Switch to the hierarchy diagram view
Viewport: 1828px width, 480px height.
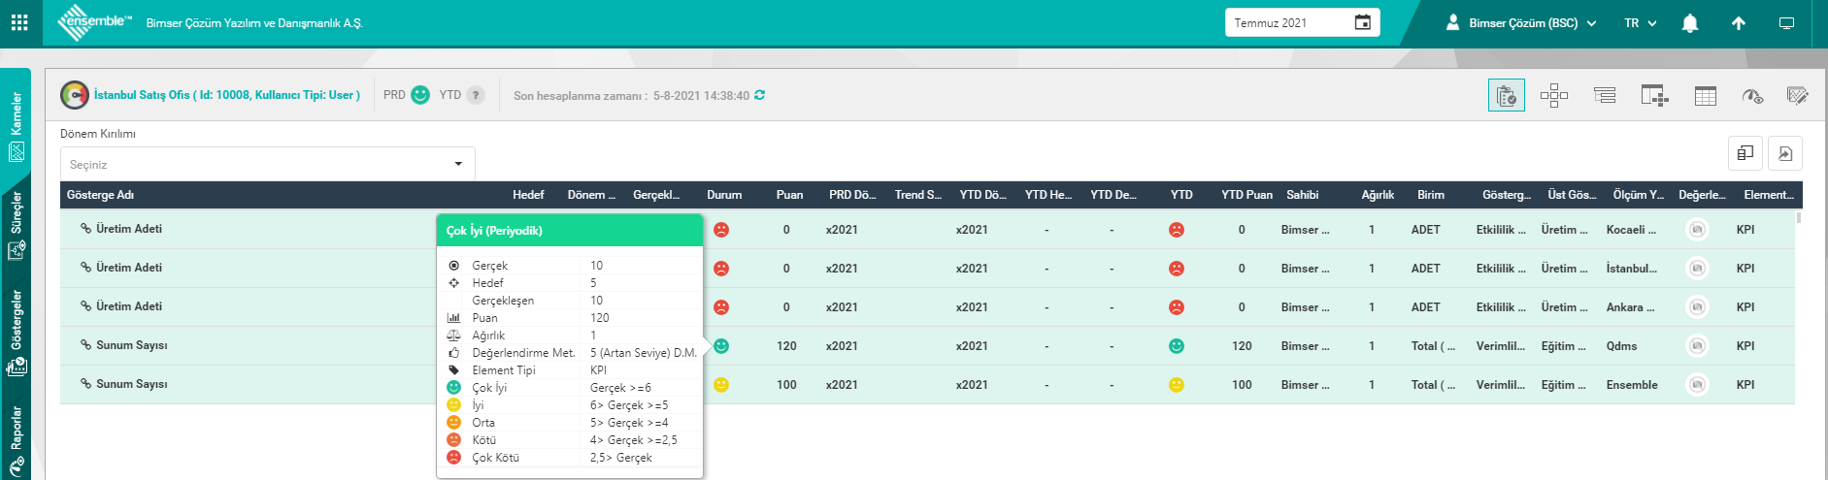(x=1553, y=95)
